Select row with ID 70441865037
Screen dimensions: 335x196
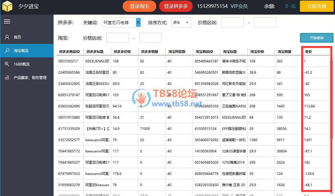[x=193, y=162]
